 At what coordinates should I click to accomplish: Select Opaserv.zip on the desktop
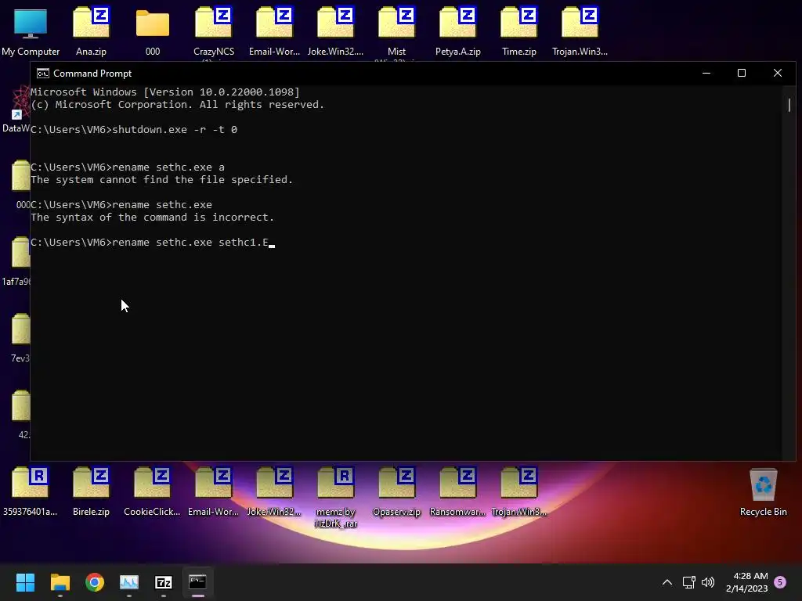tap(396, 491)
